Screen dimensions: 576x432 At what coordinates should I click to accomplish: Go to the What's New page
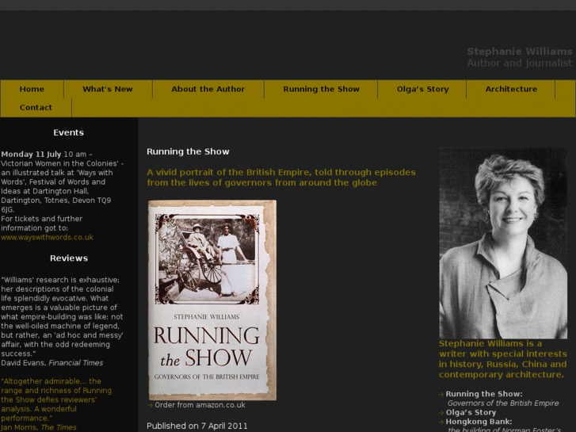pos(108,89)
